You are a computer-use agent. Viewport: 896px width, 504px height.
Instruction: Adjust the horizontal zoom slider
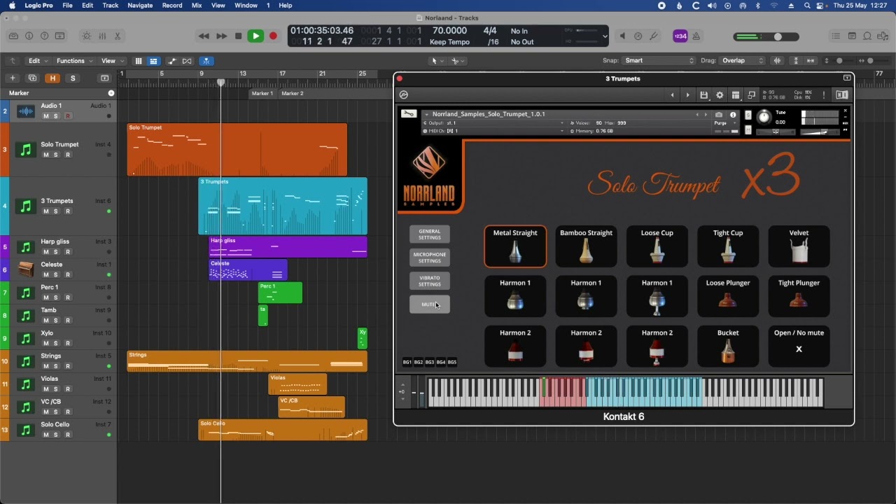874,61
